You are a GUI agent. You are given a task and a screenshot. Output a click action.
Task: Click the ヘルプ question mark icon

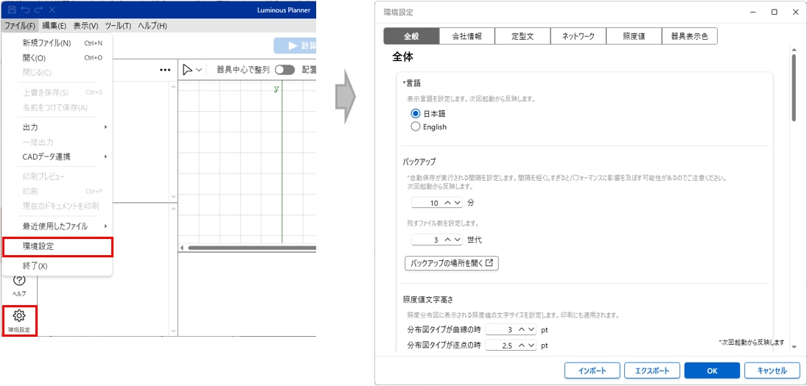[x=19, y=280]
